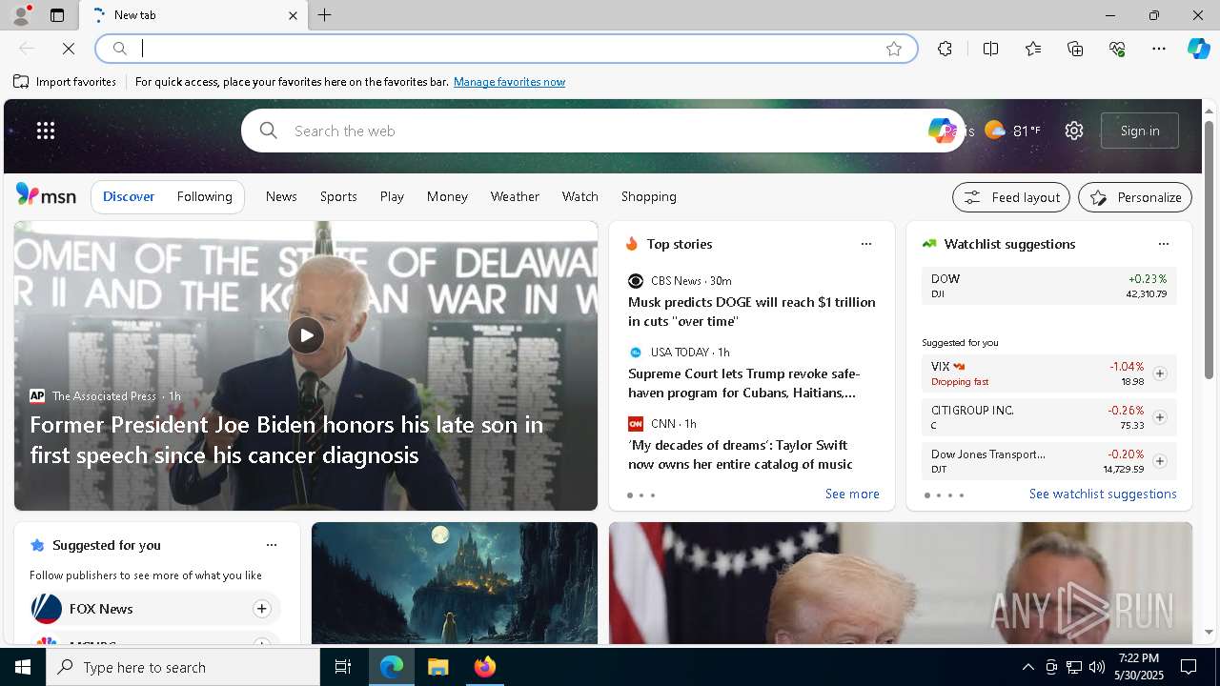Open the Money menu item

pyautogui.click(x=447, y=196)
